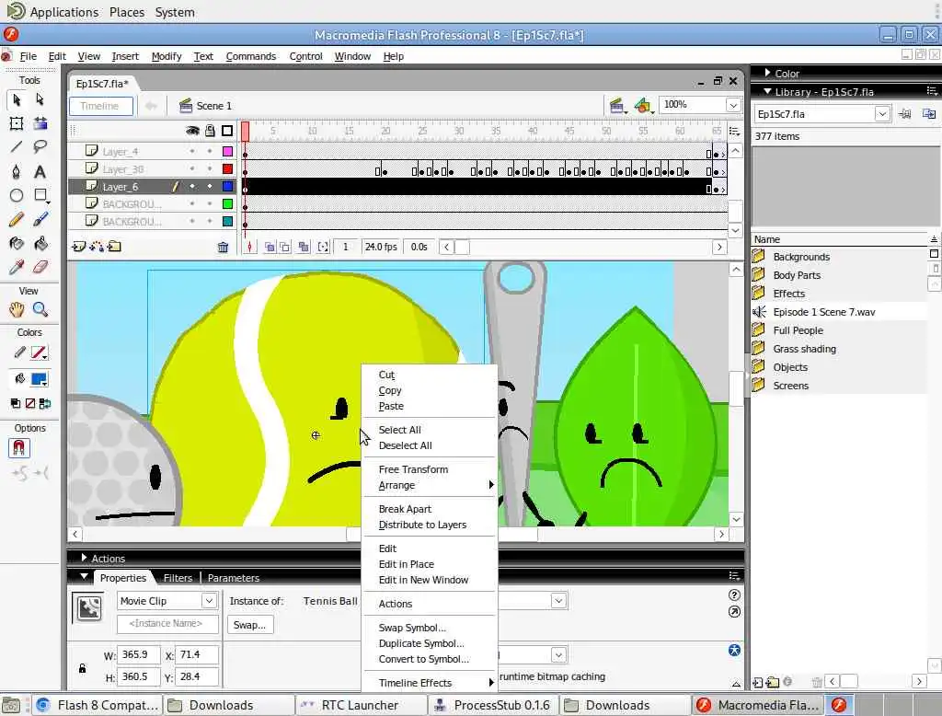The height and width of the screenshot is (716, 942).
Task: Open the Movie Clip behavior dropdown
Action: pos(209,601)
